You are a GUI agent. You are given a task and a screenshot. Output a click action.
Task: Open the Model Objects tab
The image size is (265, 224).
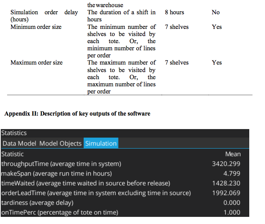pyautogui.click(x=60, y=143)
